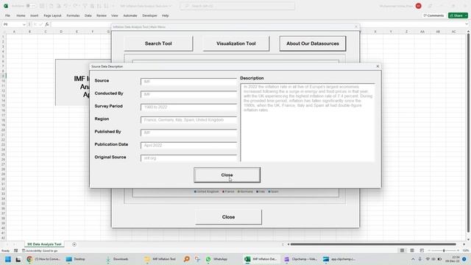Click the Survey Period text field

click(188, 107)
